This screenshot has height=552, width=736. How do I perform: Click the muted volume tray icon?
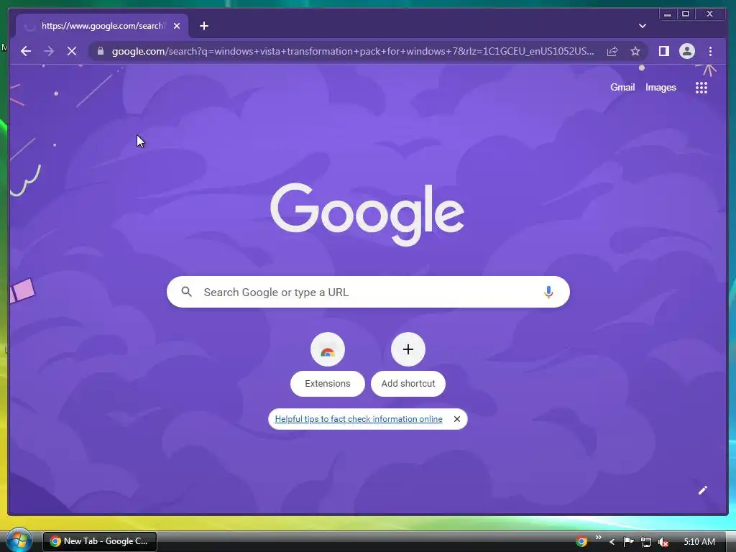point(663,542)
